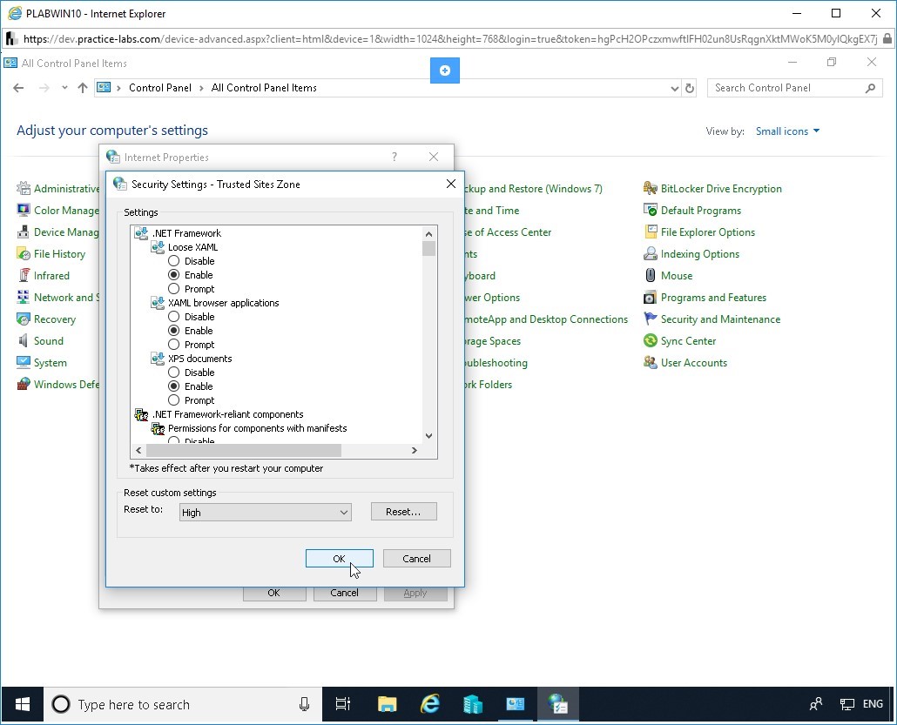Screen dimensions: 897x725
Task: Open BitLocker Drive Encryption icon
Action: tap(650, 188)
